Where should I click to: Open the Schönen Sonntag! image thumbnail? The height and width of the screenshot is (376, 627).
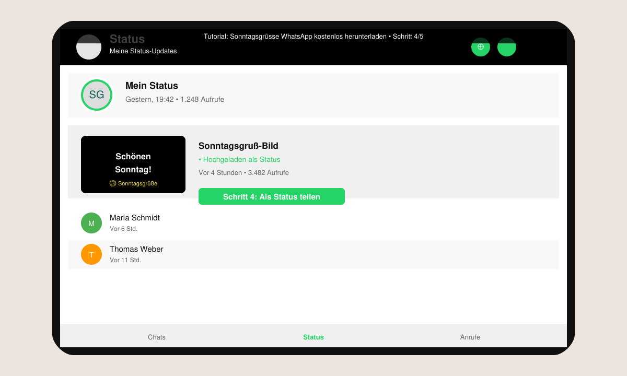pos(133,164)
